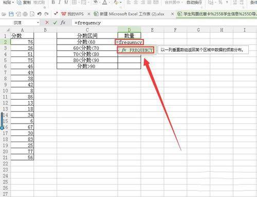Click the format painter button
Screen dimensions: 257x197
[x=39, y=3]
